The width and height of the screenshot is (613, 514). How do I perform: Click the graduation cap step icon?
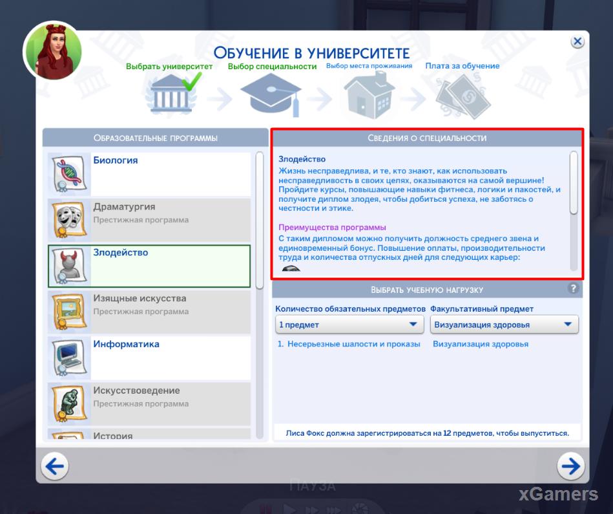pos(271,95)
